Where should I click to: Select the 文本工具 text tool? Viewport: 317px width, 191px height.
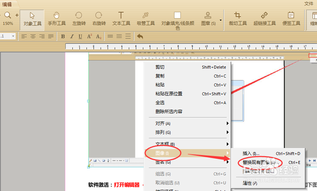[x=121, y=19]
